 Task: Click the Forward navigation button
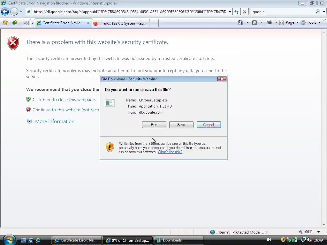(14, 12)
